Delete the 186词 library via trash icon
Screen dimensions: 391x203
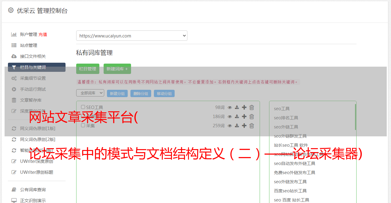pyautogui.click(x=252, y=117)
